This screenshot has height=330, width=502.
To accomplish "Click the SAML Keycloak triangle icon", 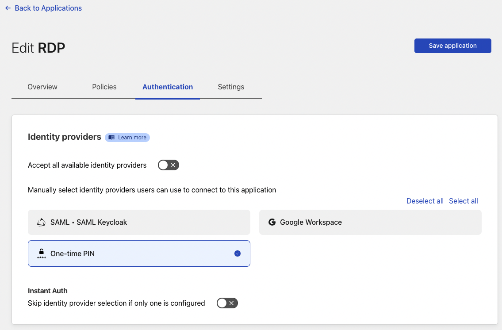I will coord(41,222).
